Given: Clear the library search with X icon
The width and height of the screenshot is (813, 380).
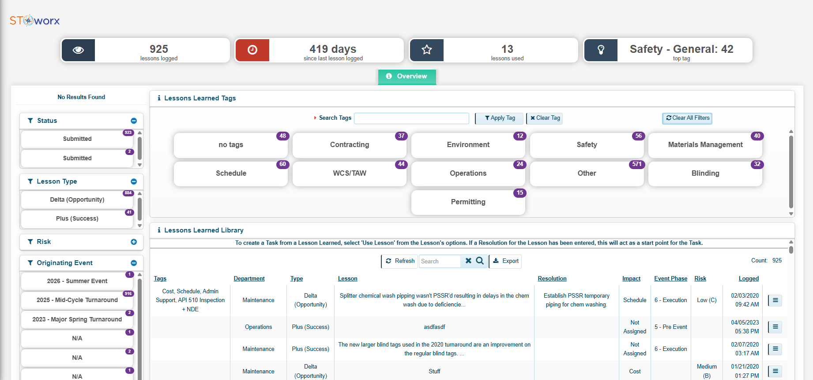Looking at the screenshot, I should tap(468, 261).
